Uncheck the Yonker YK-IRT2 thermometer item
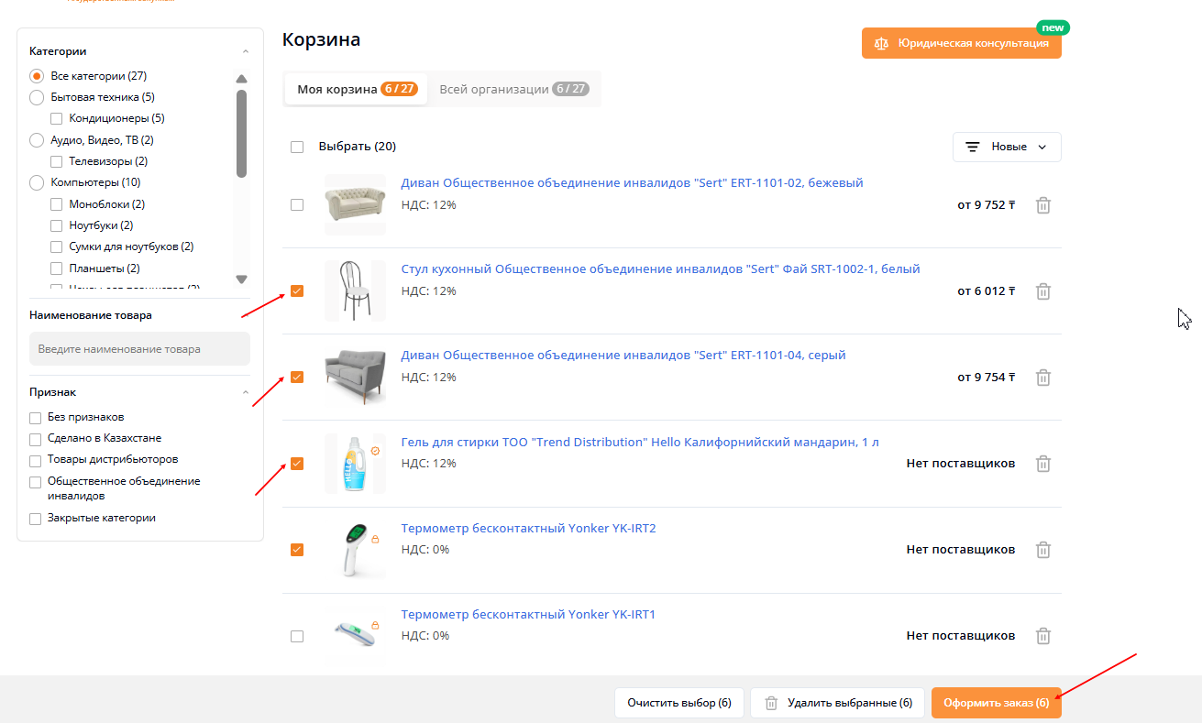The width and height of the screenshot is (1202, 723). [x=297, y=550]
